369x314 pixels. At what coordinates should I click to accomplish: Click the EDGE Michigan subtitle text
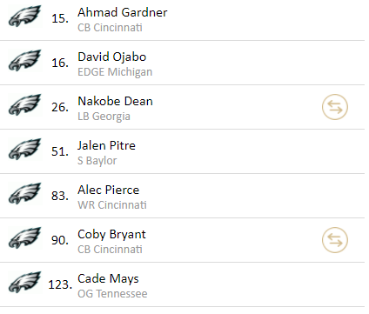coord(115,72)
